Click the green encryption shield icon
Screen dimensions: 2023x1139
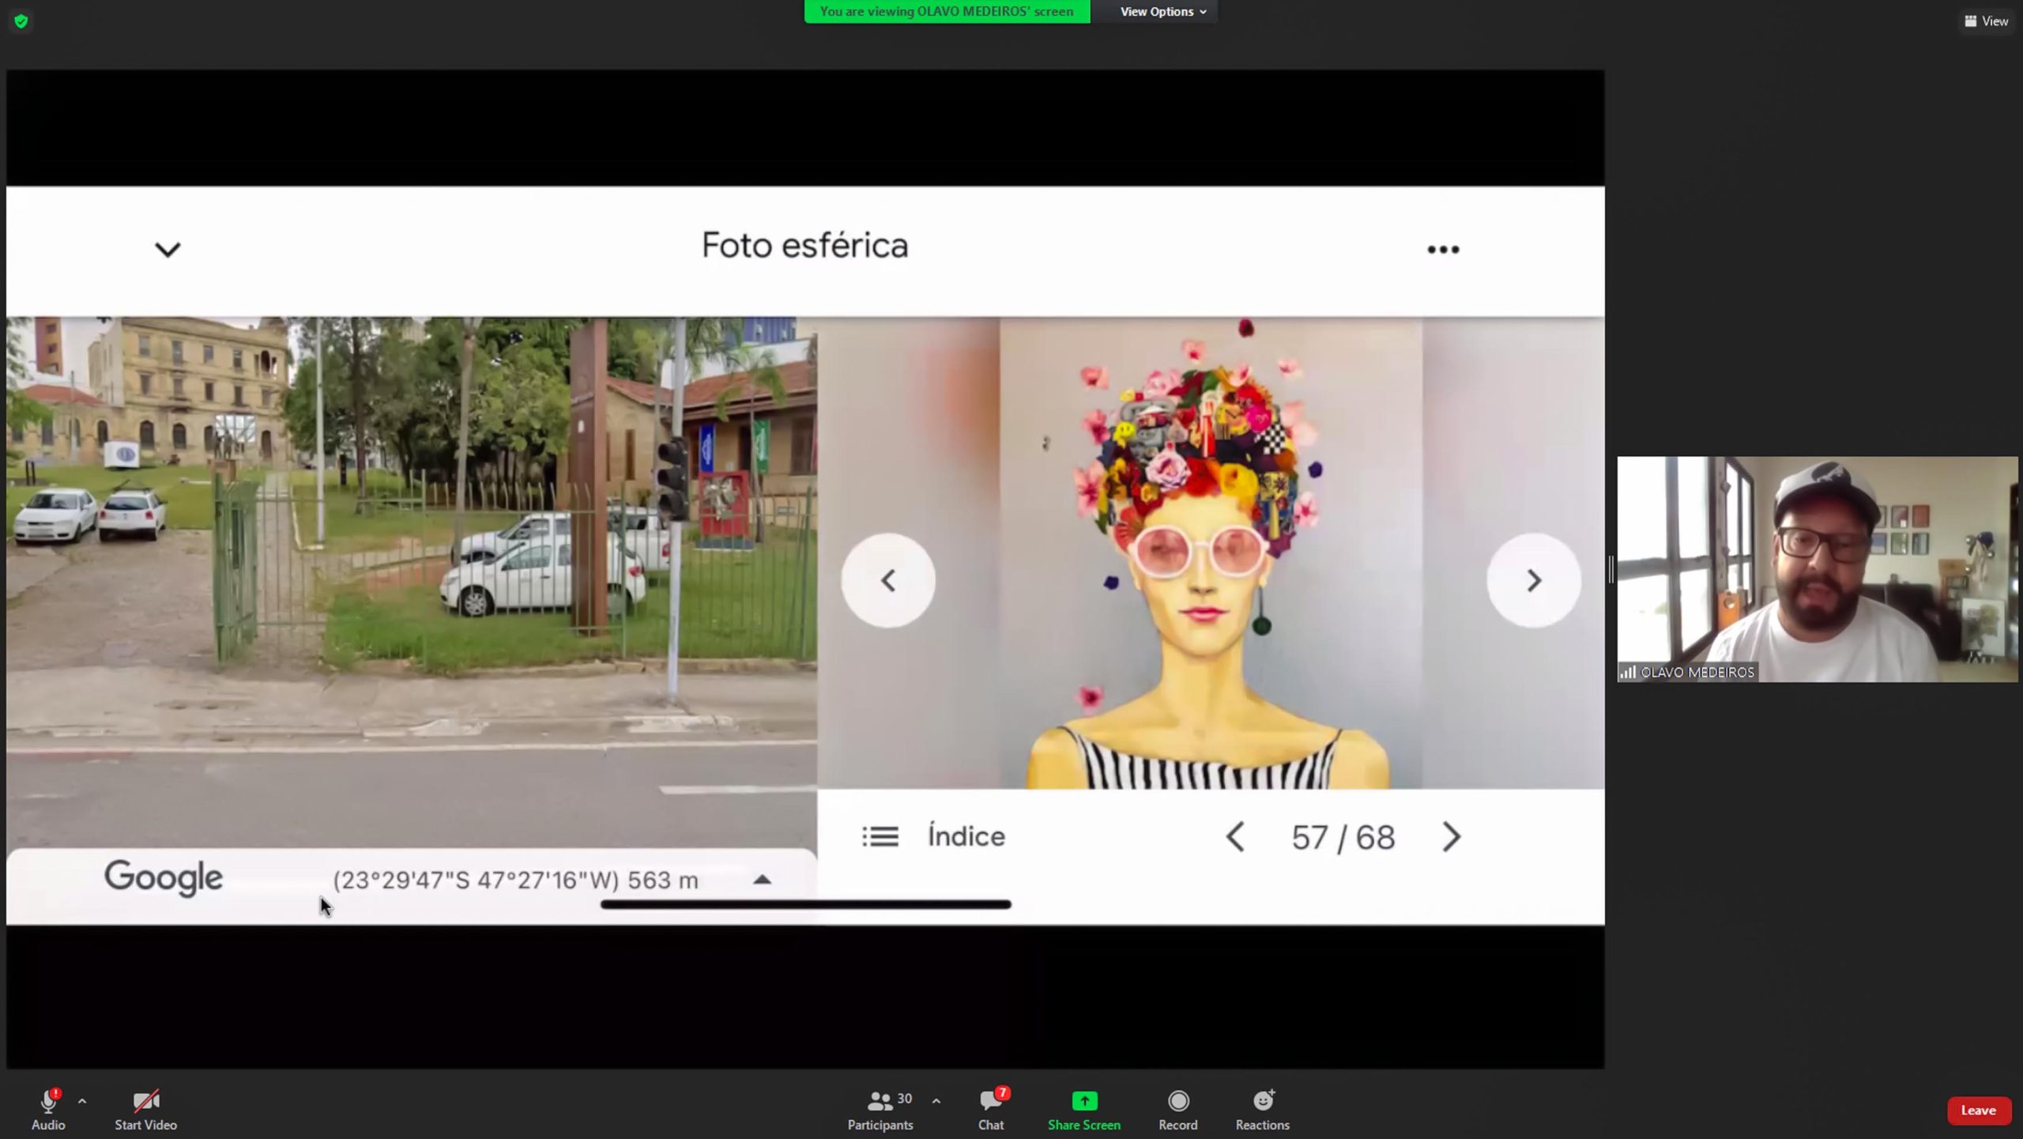21,21
